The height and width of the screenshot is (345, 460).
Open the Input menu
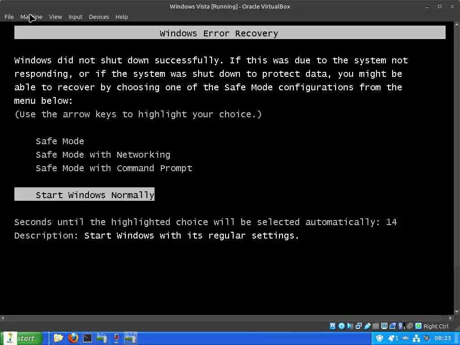pyautogui.click(x=75, y=17)
